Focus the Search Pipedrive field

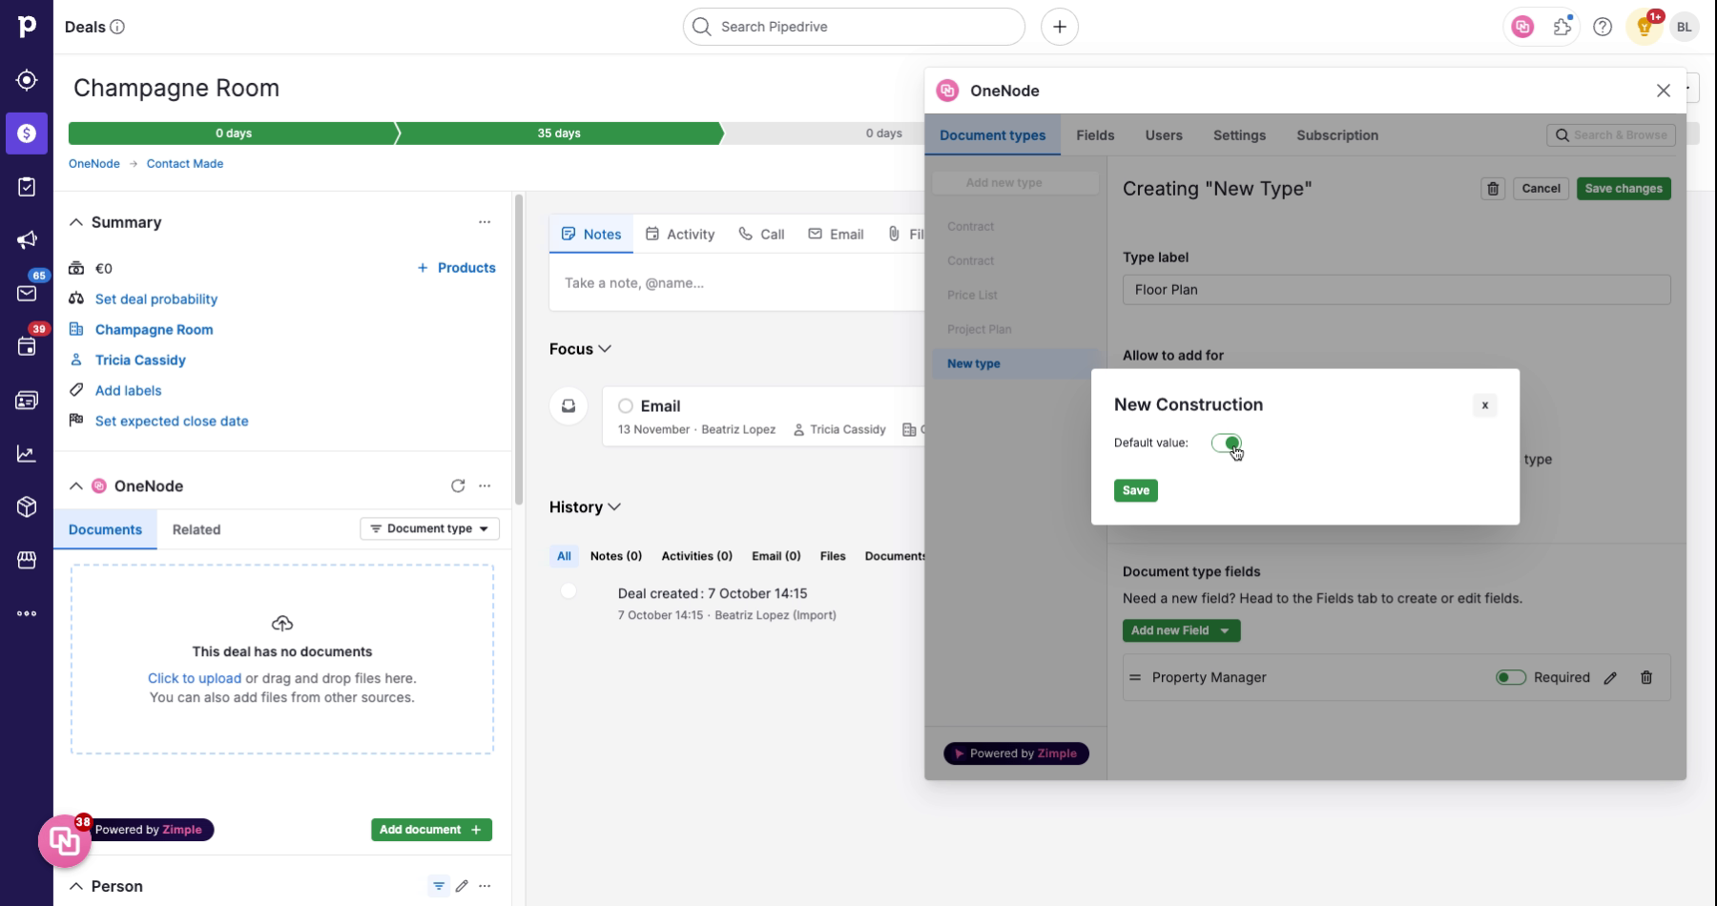[854, 27]
